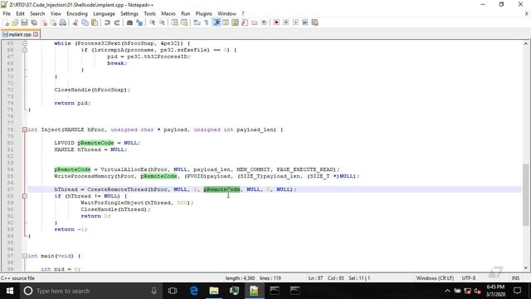The width and height of the screenshot is (531, 299).
Task: Stop macro recording button
Action: [x=285, y=22]
